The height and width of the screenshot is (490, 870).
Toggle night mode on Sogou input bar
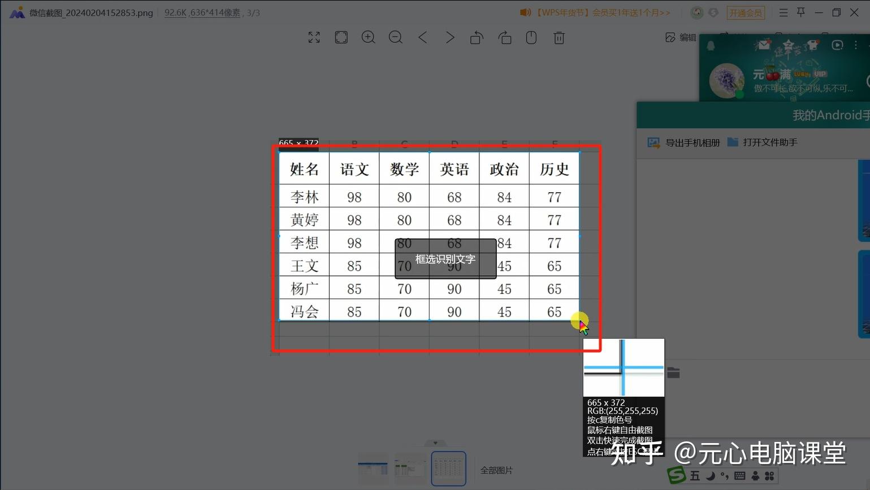point(711,476)
